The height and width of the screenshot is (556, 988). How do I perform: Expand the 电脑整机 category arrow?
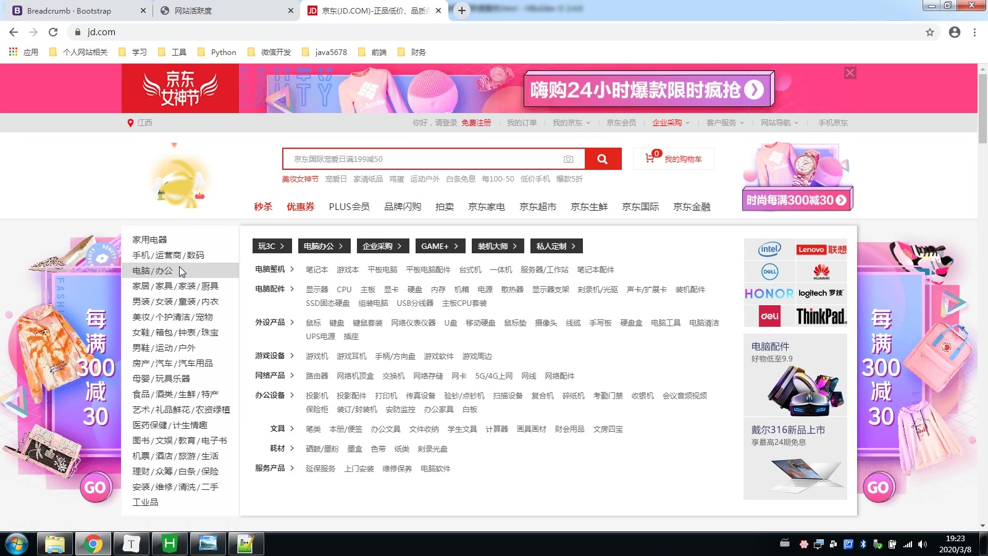coord(292,269)
